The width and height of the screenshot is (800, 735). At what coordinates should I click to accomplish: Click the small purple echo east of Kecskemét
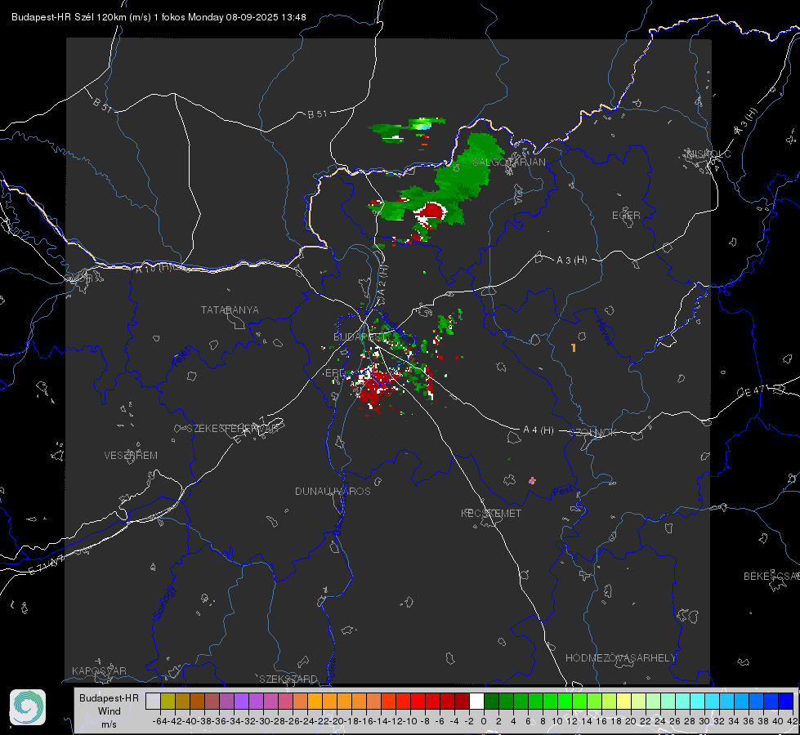point(532,480)
